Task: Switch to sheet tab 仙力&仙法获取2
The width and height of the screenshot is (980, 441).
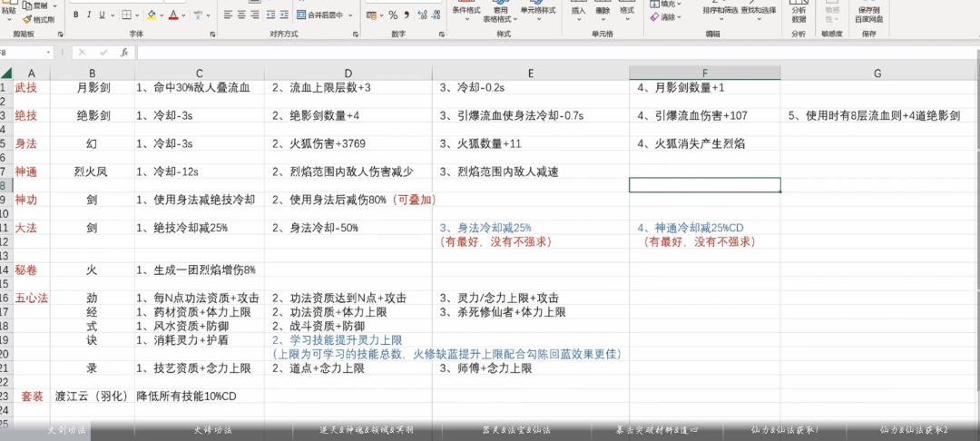Action: (x=914, y=430)
